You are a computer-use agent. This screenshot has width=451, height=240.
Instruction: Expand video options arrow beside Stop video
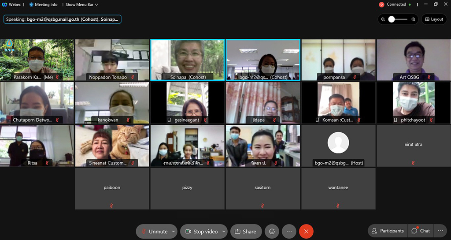click(224, 231)
